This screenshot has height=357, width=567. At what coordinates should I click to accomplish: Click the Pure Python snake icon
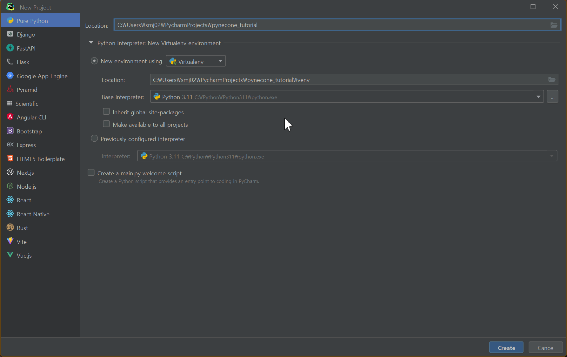coord(10,20)
